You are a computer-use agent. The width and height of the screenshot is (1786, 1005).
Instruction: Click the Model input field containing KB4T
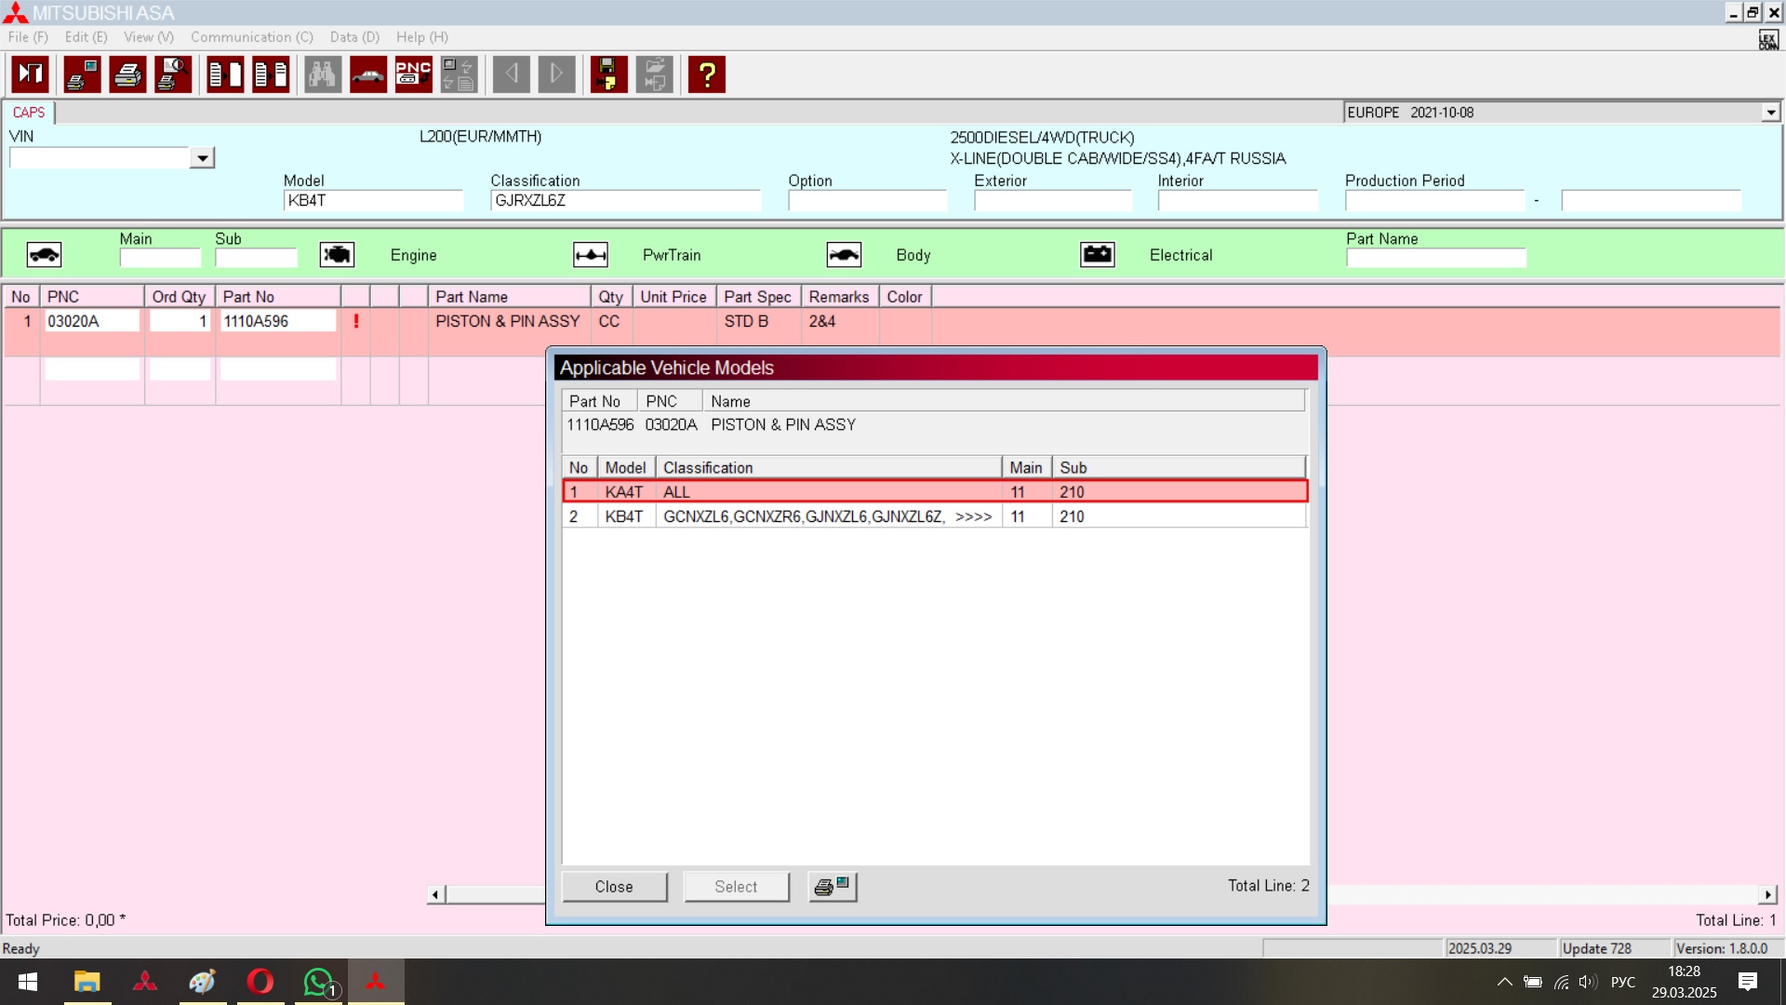tap(373, 201)
